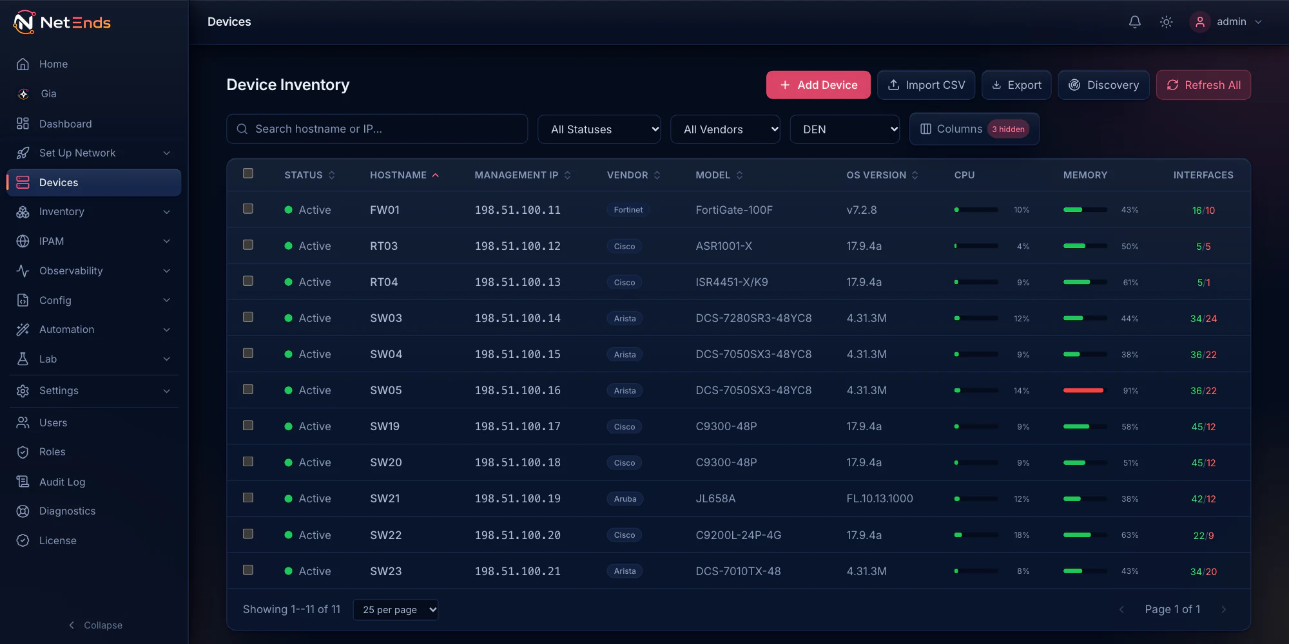This screenshot has width=1289, height=644.
Task: Click the Refresh All button
Action: click(1203, 85)
